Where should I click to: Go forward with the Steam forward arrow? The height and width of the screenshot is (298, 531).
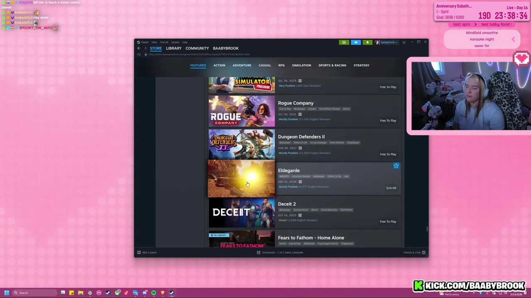click(145, 48)
